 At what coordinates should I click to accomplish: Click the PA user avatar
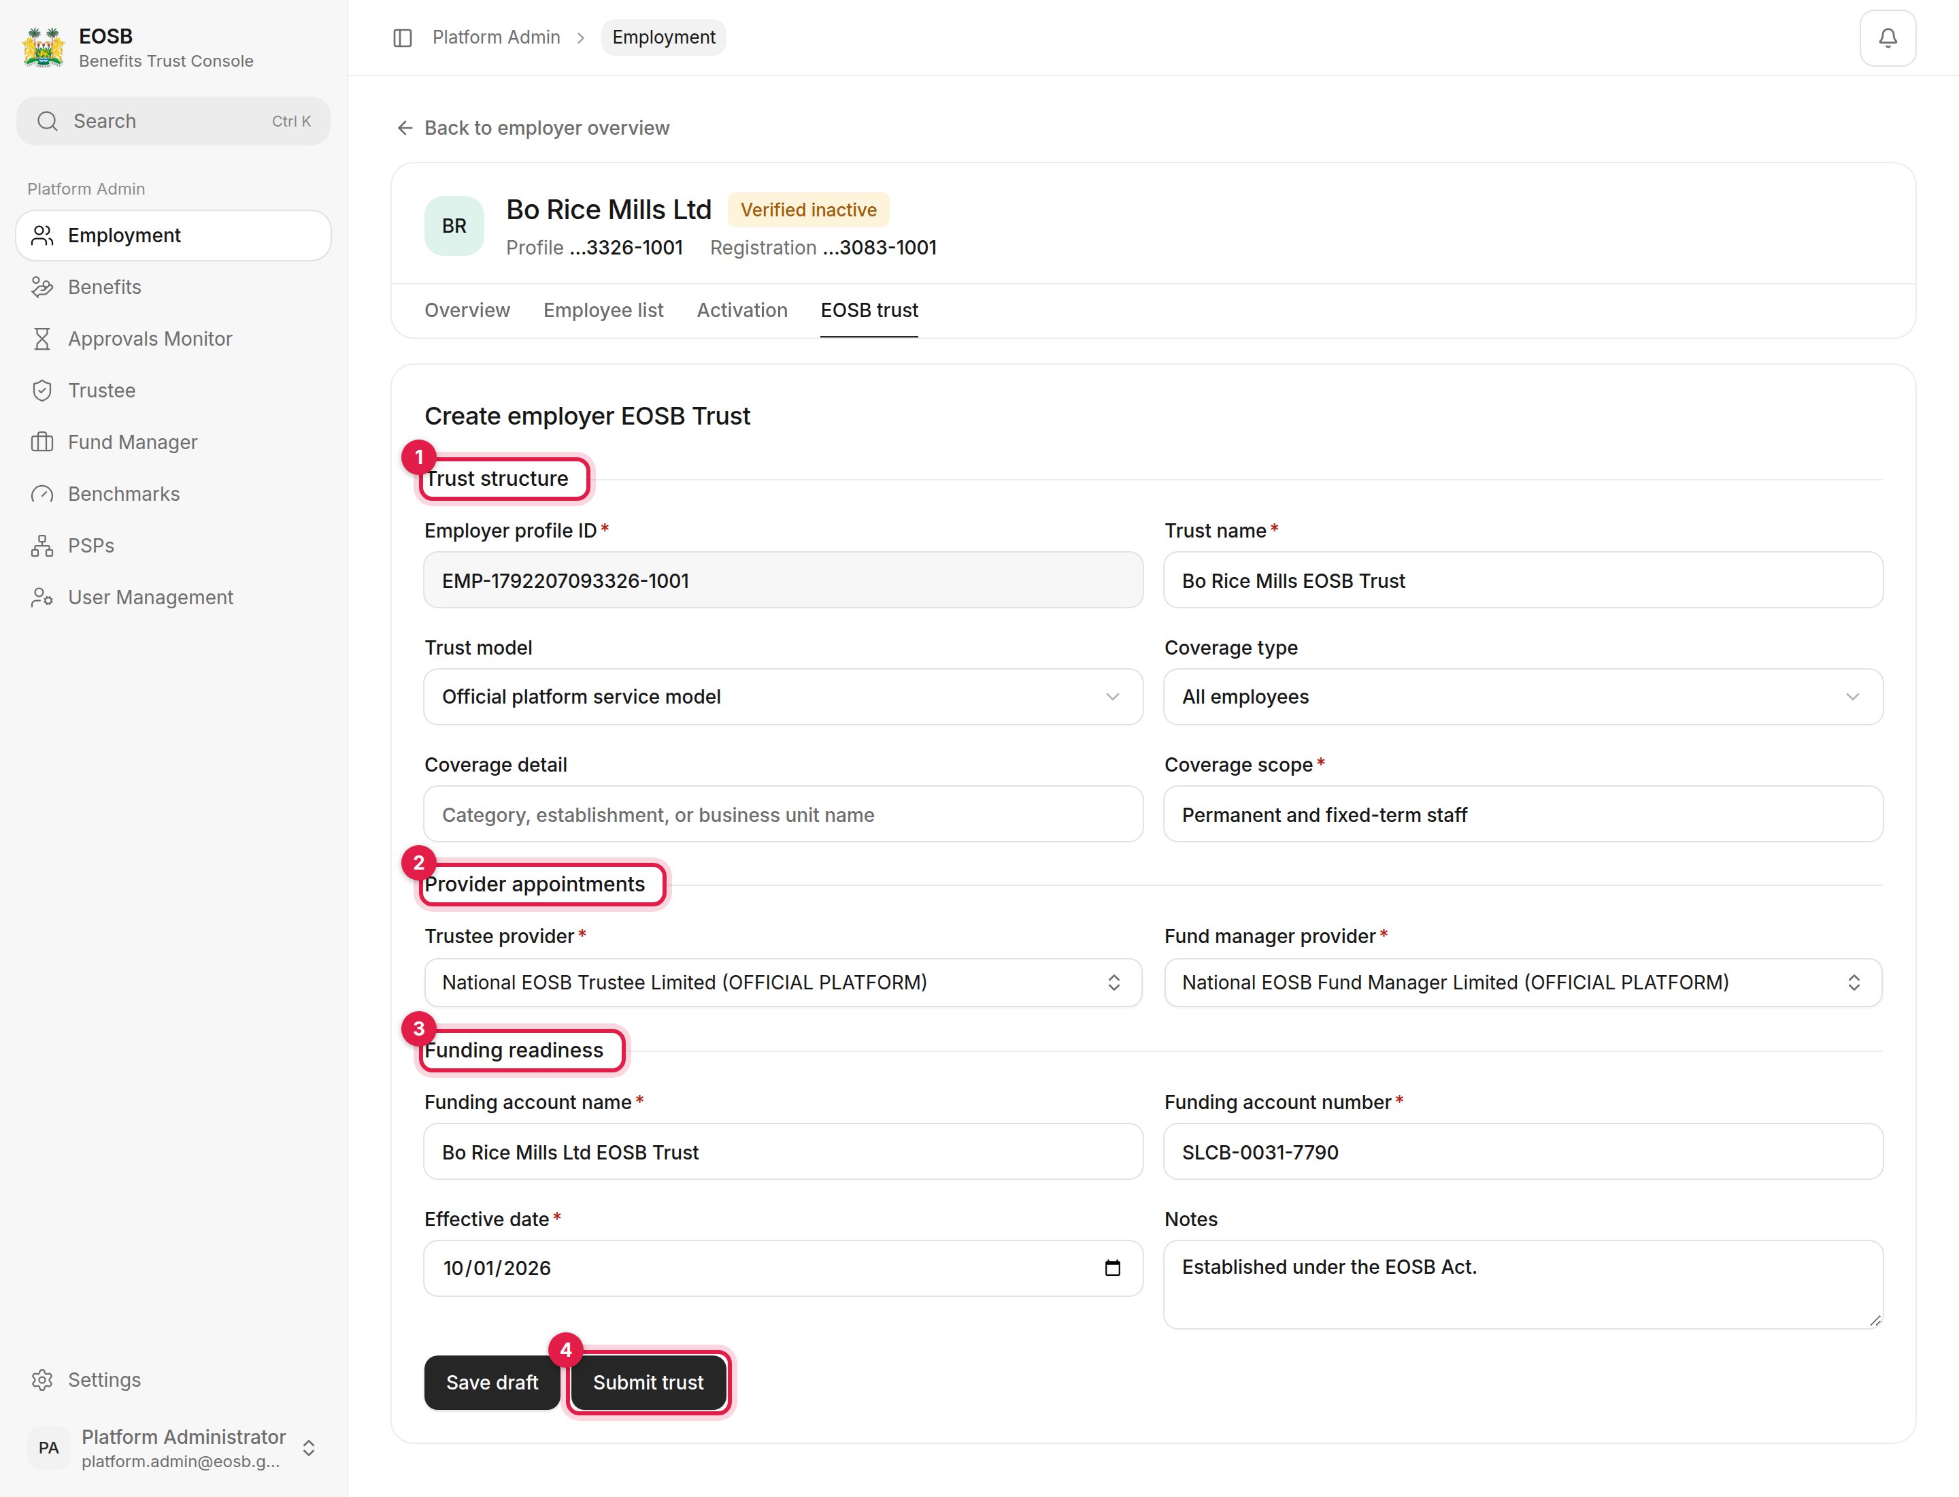pyautogui.click(x=49, y=1448)
